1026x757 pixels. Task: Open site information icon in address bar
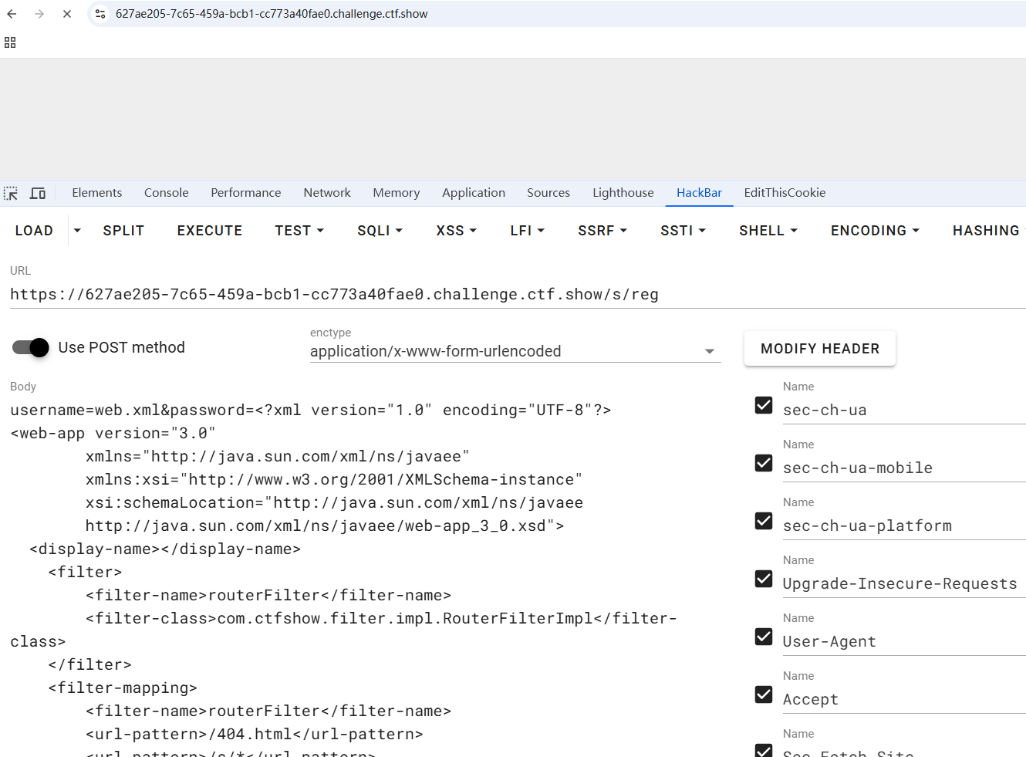100,14
